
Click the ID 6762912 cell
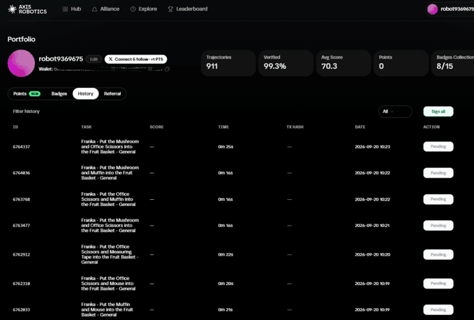(x=22, y=254)
